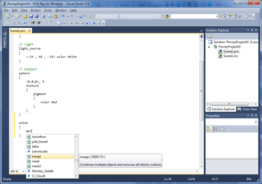Click the Toolbox hammer-and-wrench icon in toolbar
This screenshot has height=184, width=262.
pyautogui.click(x=240, y=16)
